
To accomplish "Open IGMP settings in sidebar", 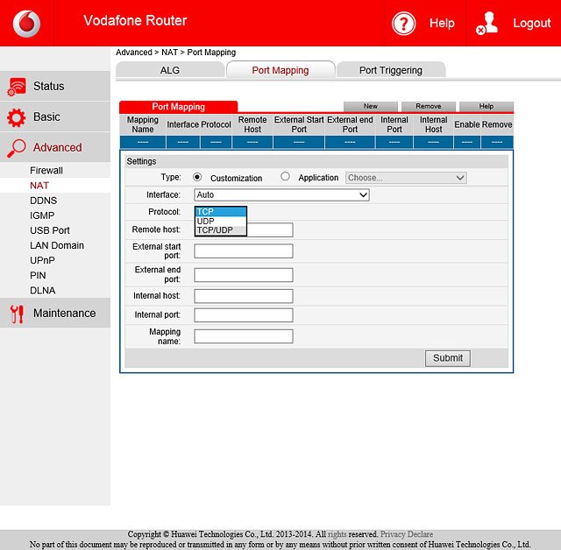I will click(x=42, y=215).
